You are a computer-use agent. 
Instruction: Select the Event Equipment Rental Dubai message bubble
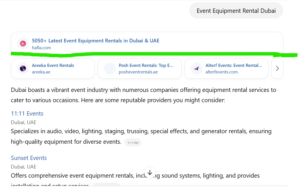pos(236,11)
